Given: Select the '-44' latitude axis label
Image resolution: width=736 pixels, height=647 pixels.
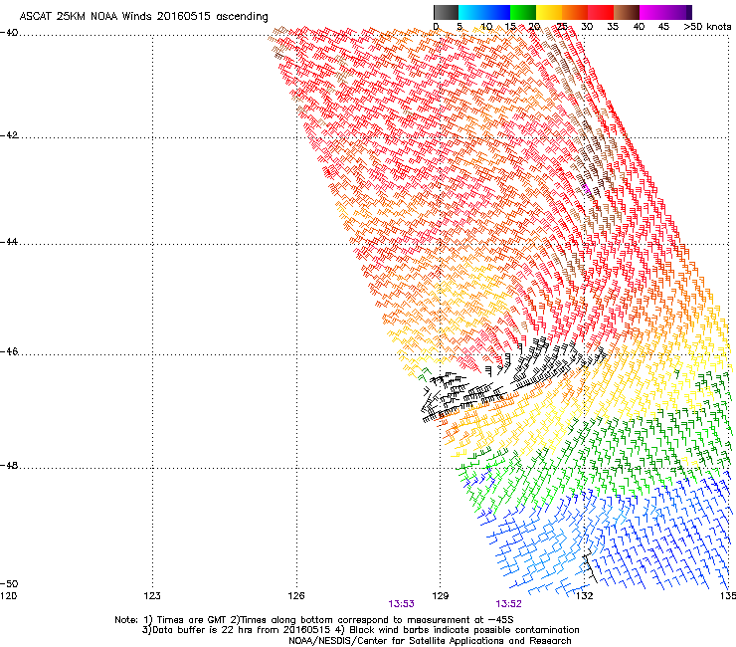Looking at the screenshot, I should coord(9,242).
